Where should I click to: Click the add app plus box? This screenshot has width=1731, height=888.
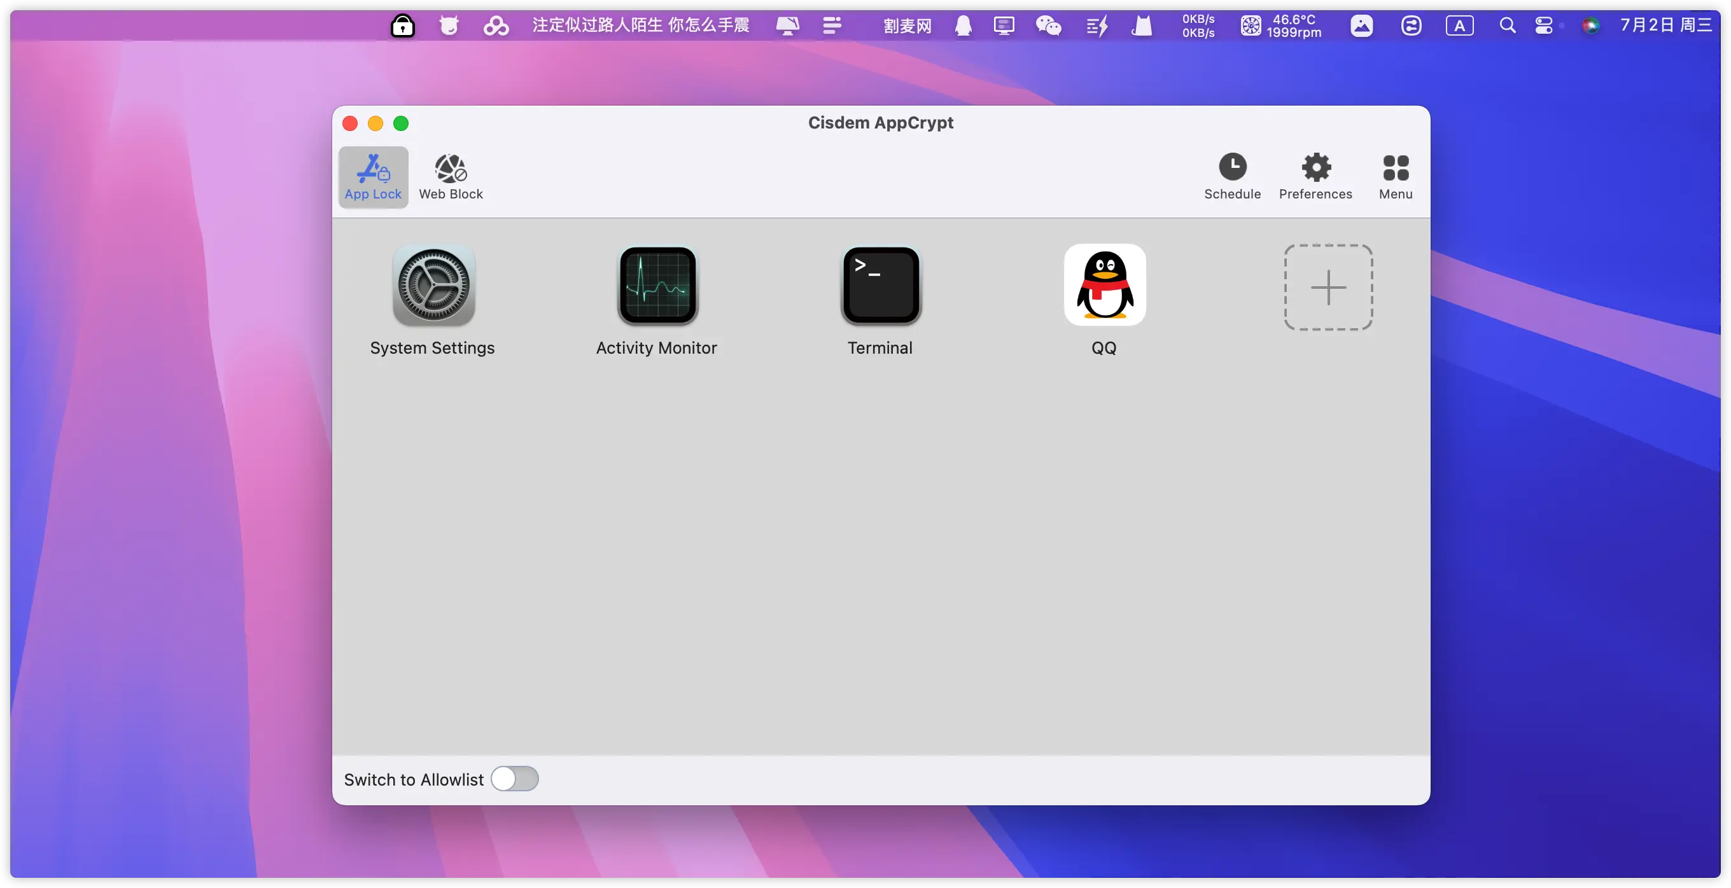pyautogui.click(x=1328, y=288)
